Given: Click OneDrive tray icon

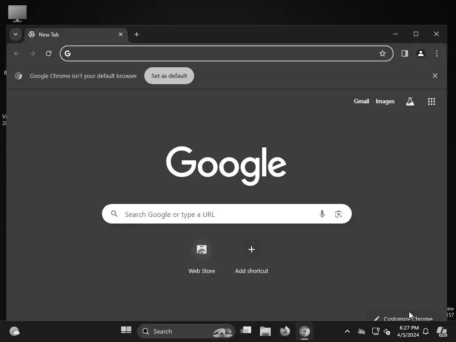Looking at the screenshot, I should point(362,331).
